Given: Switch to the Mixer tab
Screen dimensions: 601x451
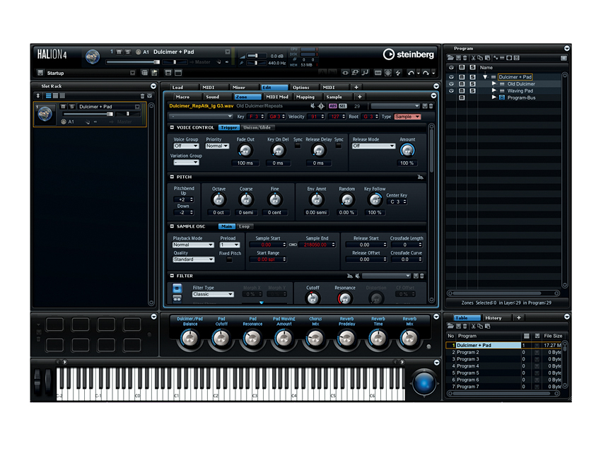Looking at the screenshot, I should click(243, 88).
